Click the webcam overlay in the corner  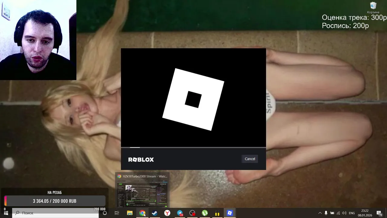pyautogui.click(x=38, y=40)
